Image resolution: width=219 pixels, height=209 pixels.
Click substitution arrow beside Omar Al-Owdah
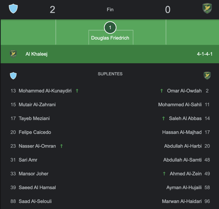(162, 91)
